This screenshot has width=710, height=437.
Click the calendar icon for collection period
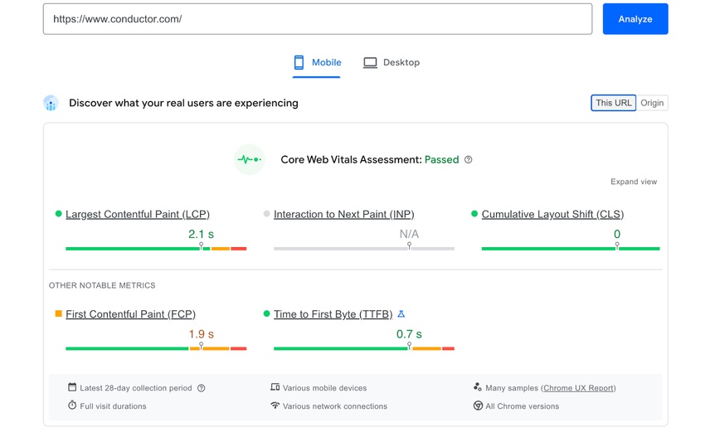pyautogui.click(x=72, y=387)
